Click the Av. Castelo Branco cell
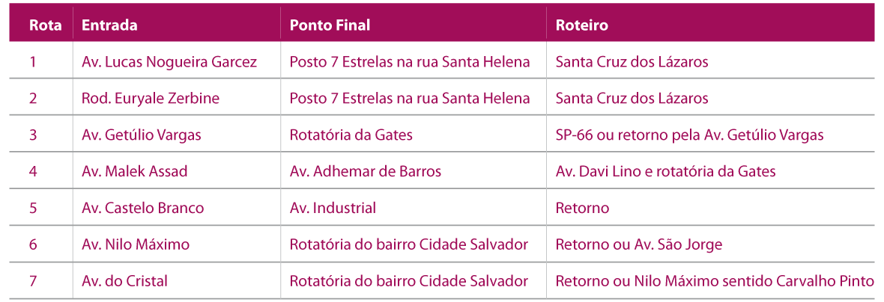884x302 pixels. 143,208
